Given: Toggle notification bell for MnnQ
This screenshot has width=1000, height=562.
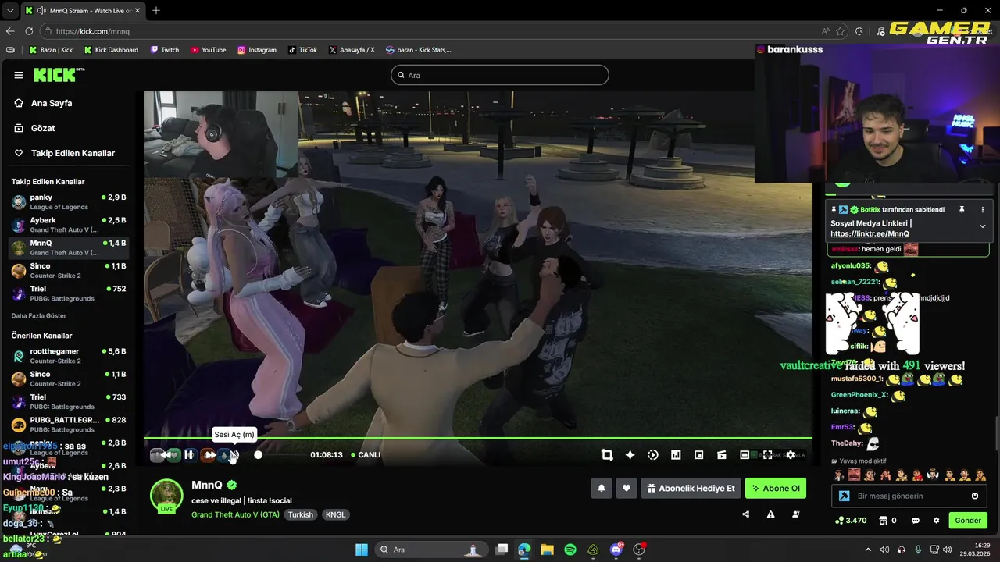Looking at the screenshot, I should (602, 489).
